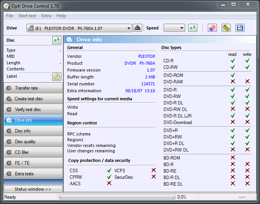The height and width of the screenshot is (204, 260).
Task: Eject the disc tray
Action: (x=137, y=28)
